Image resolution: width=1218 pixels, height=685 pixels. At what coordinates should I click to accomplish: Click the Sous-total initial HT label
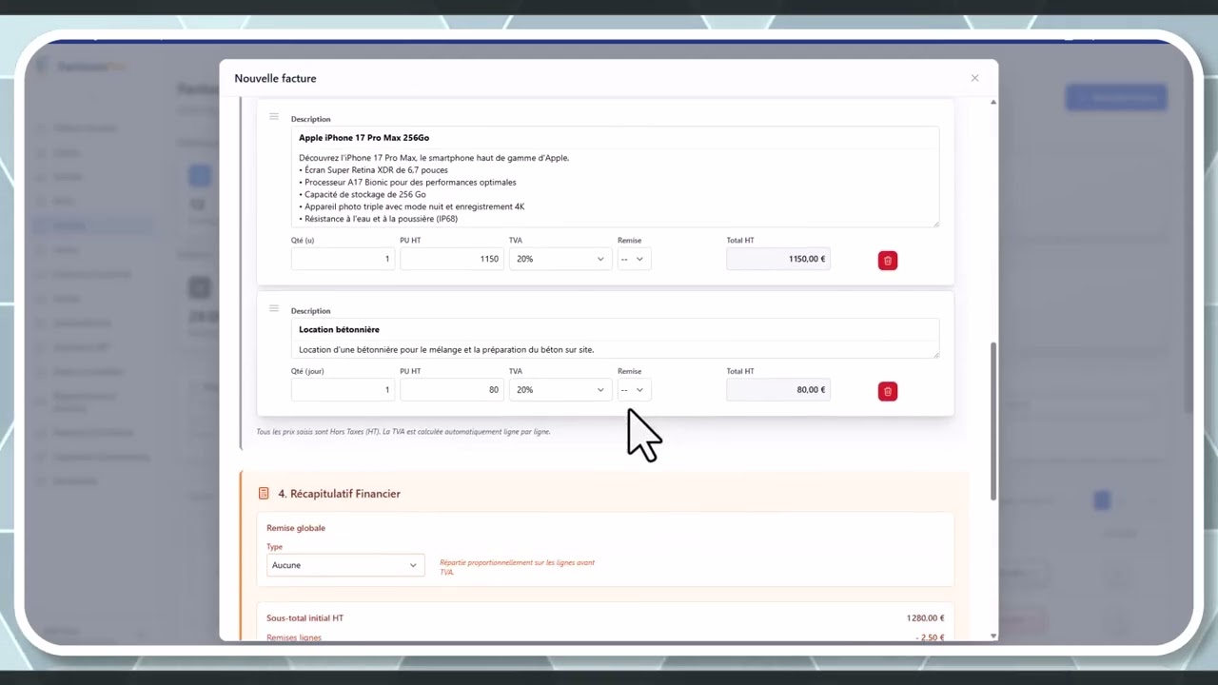point(304,618)
